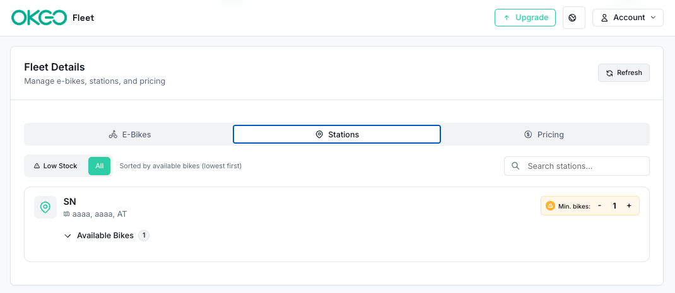Click the address text aaaa, aaaa, AT
The height and width of the screenshot is (293, 675).
point(100,214)
